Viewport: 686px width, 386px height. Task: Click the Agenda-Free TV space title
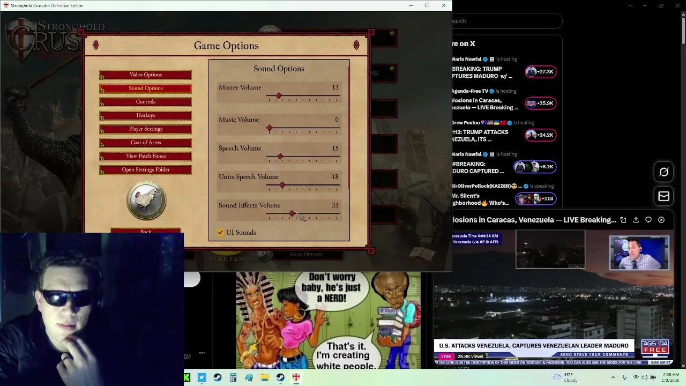485,104
